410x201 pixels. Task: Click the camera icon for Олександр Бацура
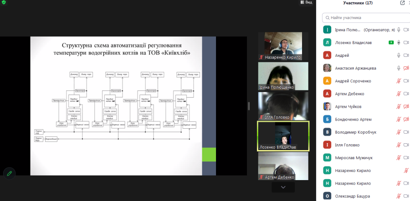pyautogui.click(x=406, y=196)
